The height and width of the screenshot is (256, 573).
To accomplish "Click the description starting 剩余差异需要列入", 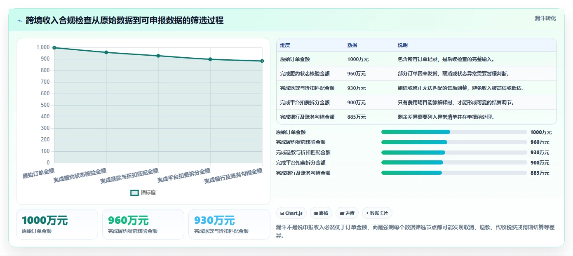I will (x=446, y=117).
